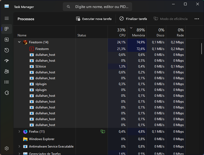Open the Services puzzle-piece sidebar icon
This screenshot has height=155, width=204.
click(7, 93)
